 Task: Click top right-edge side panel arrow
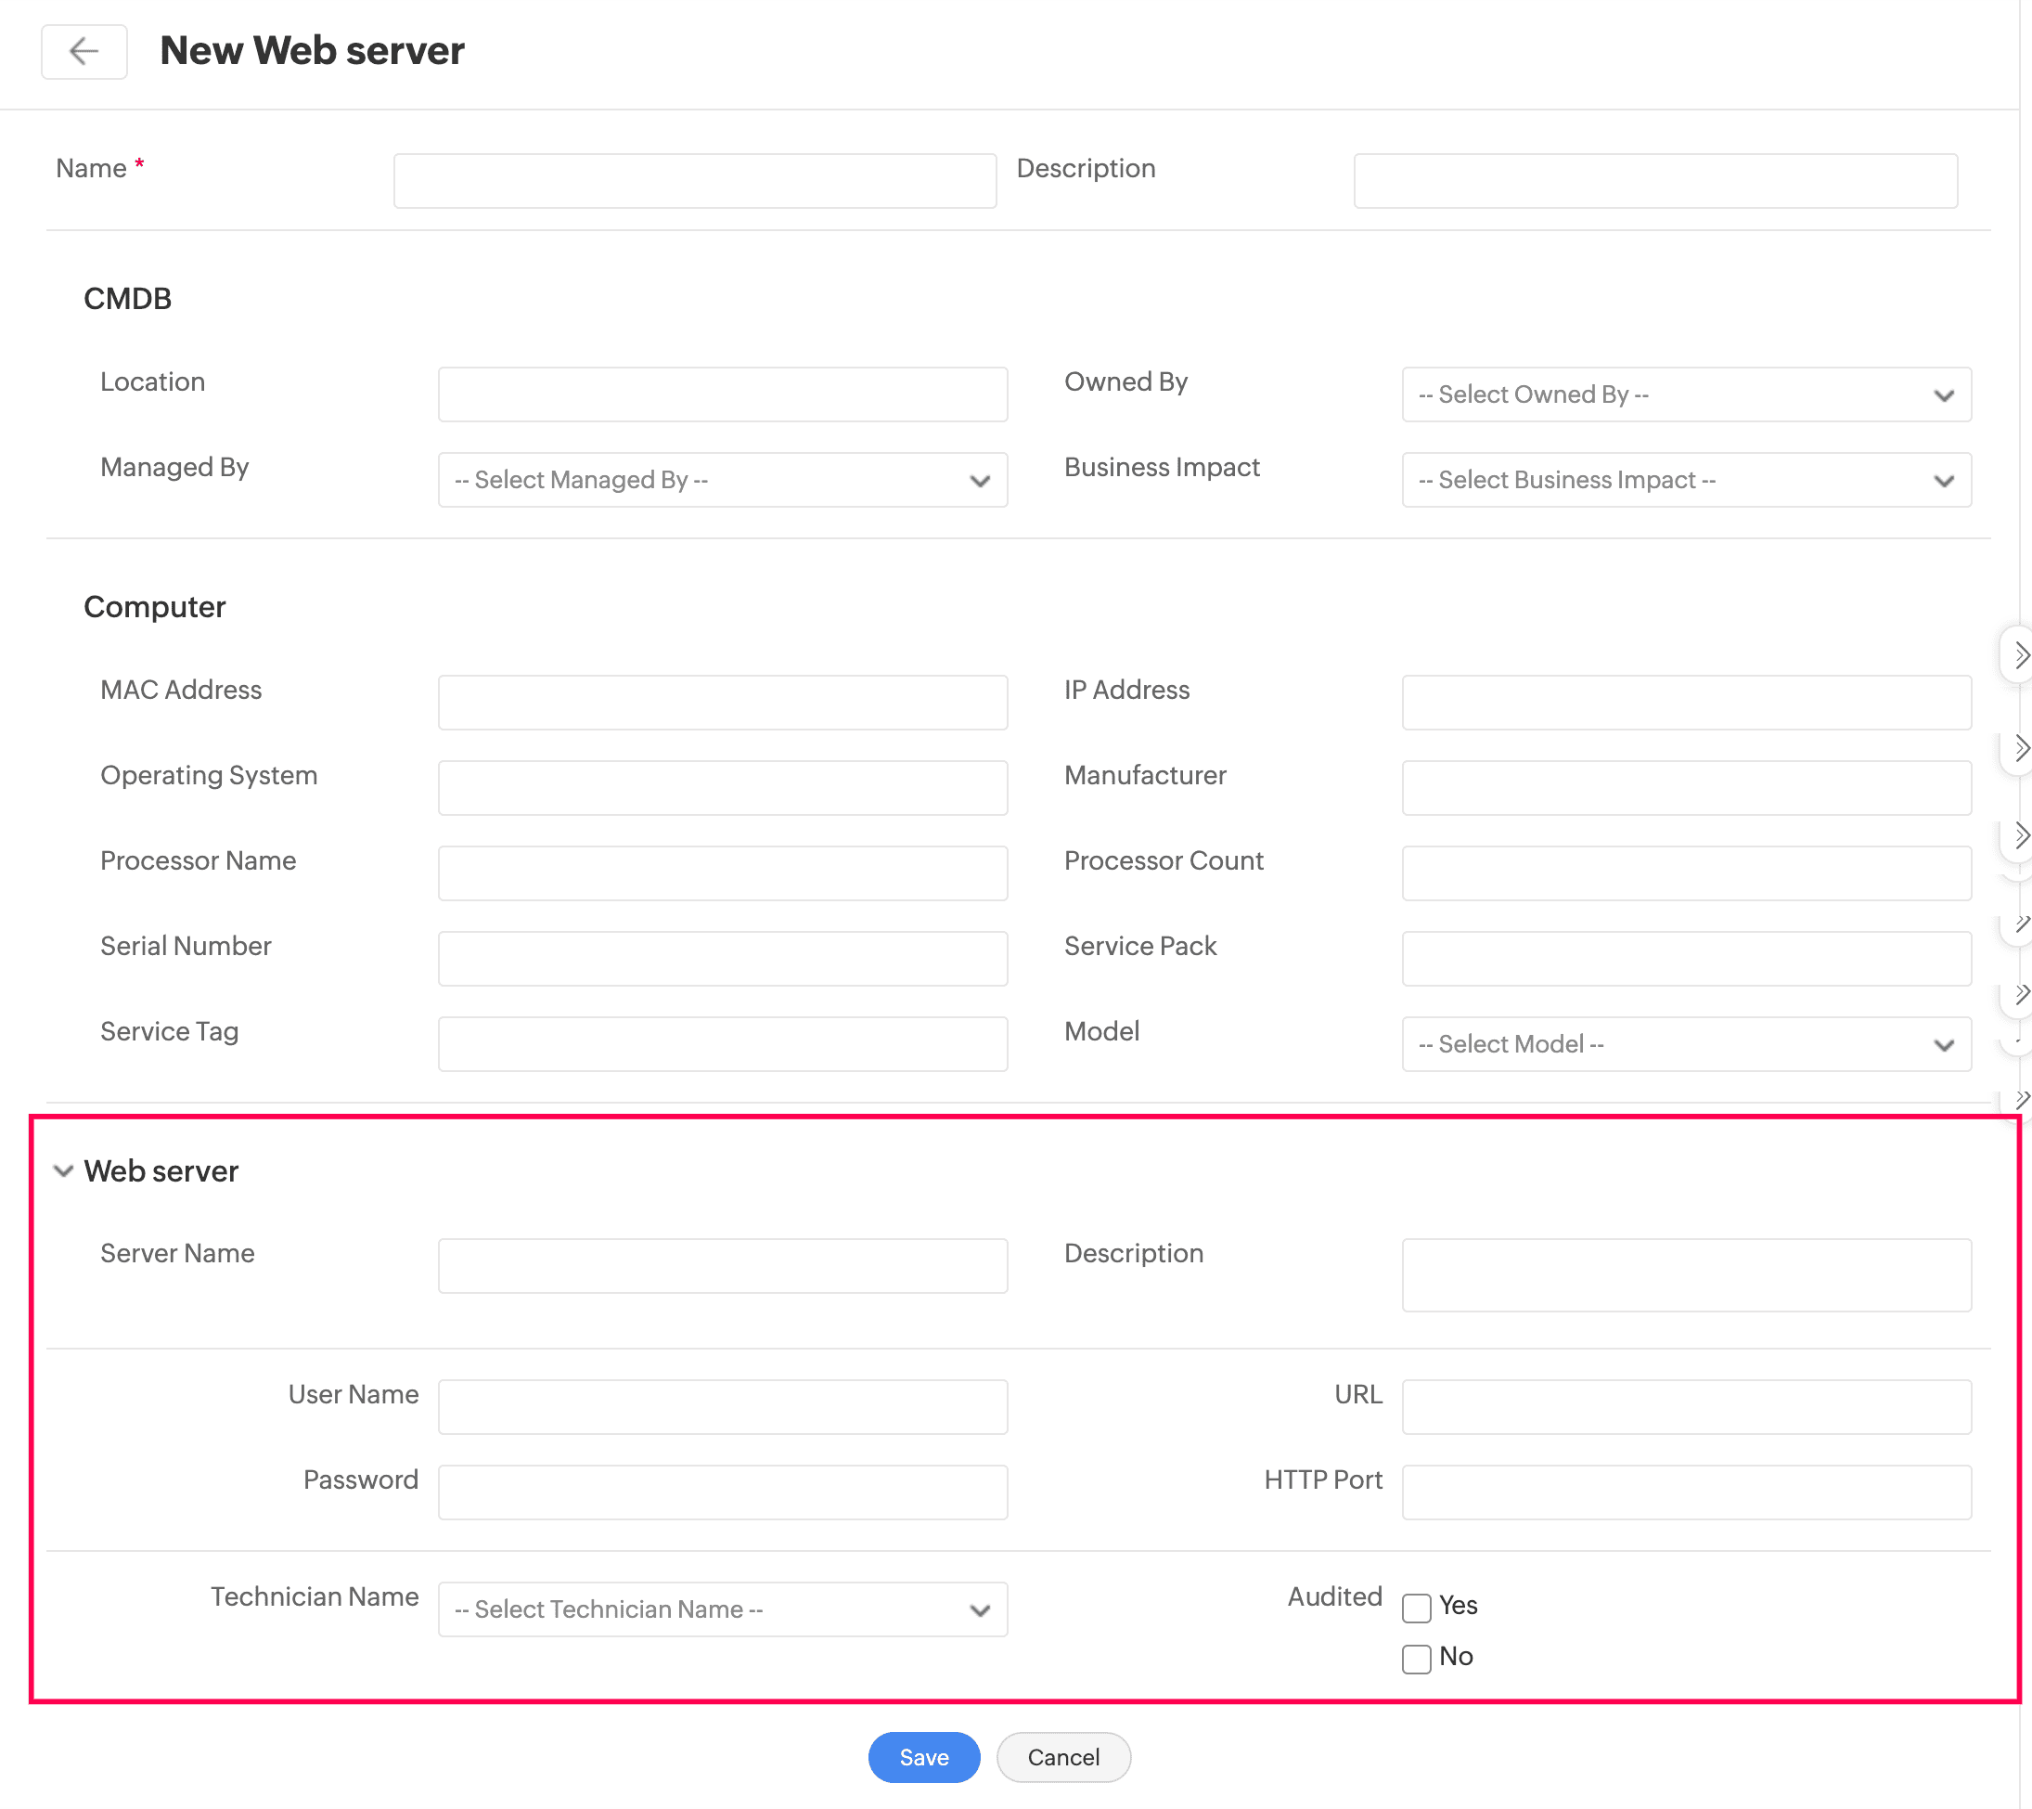click(2019, 655)
